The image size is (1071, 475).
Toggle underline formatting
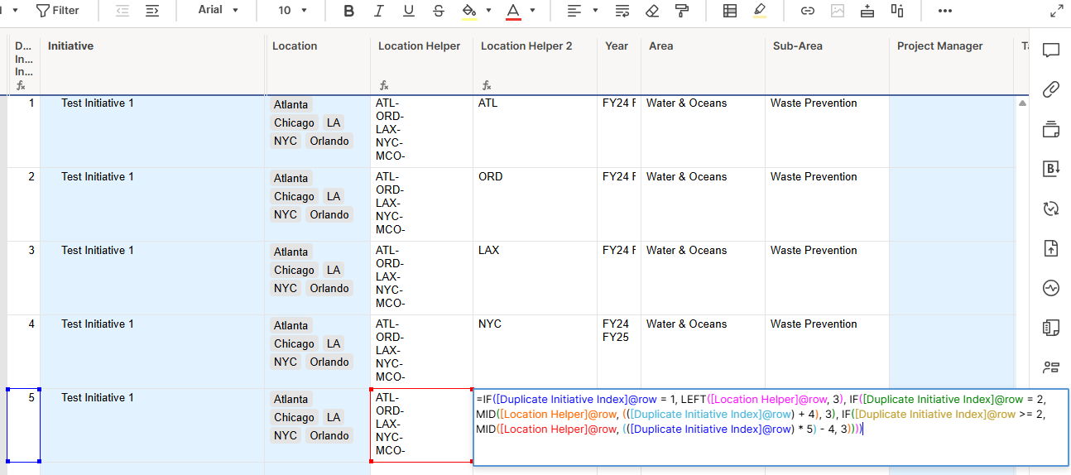408,10
